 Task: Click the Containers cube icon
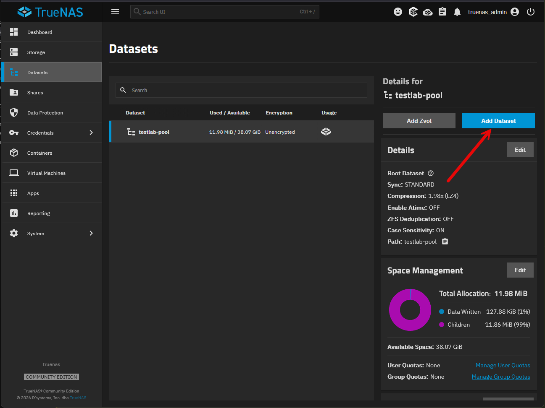[x=14, y=153]
